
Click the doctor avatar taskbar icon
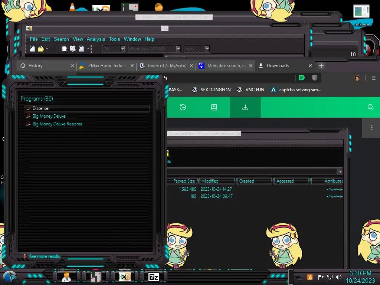pos(66,277)
